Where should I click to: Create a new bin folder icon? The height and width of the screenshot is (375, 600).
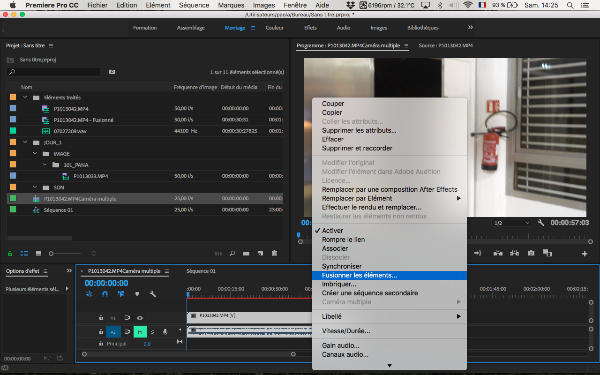pos(246,254)
